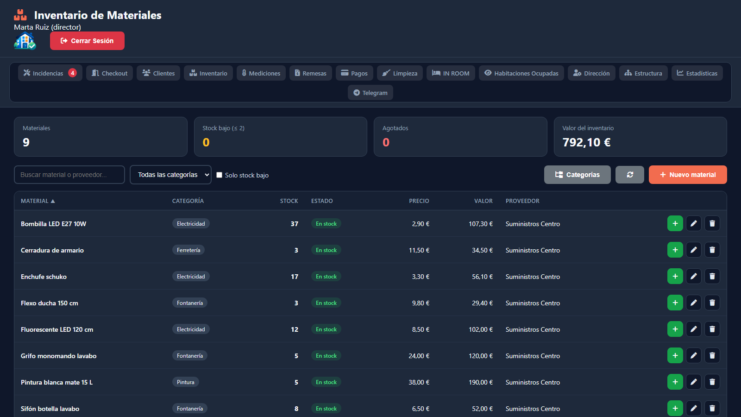Click the hotel logo icon under the user name
Screen dimensions: 741x417
pos(25,41)
